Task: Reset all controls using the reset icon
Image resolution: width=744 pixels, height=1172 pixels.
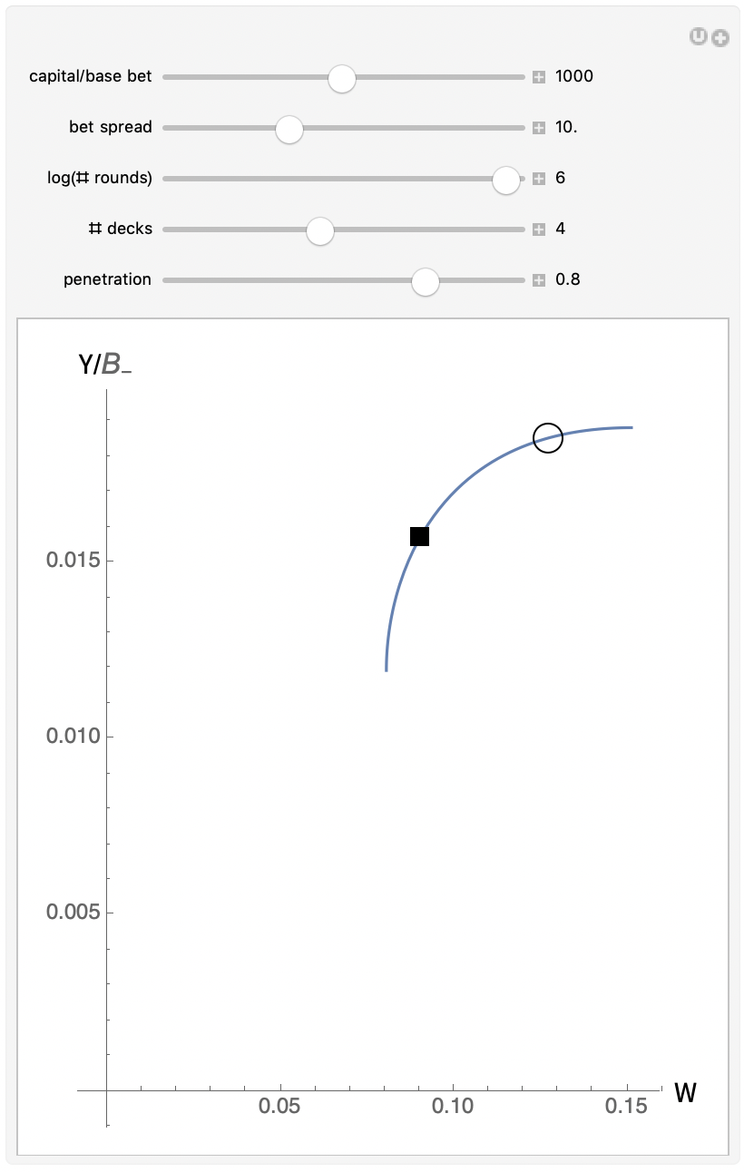Action: (x=698, y=38)
